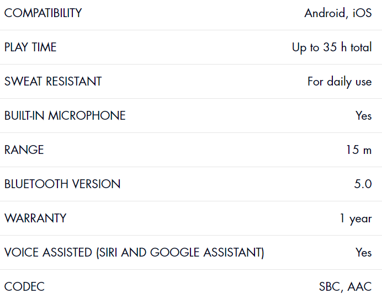Select the 1 year warranty value
Screen dimensions: 382x304
(356, 218)
